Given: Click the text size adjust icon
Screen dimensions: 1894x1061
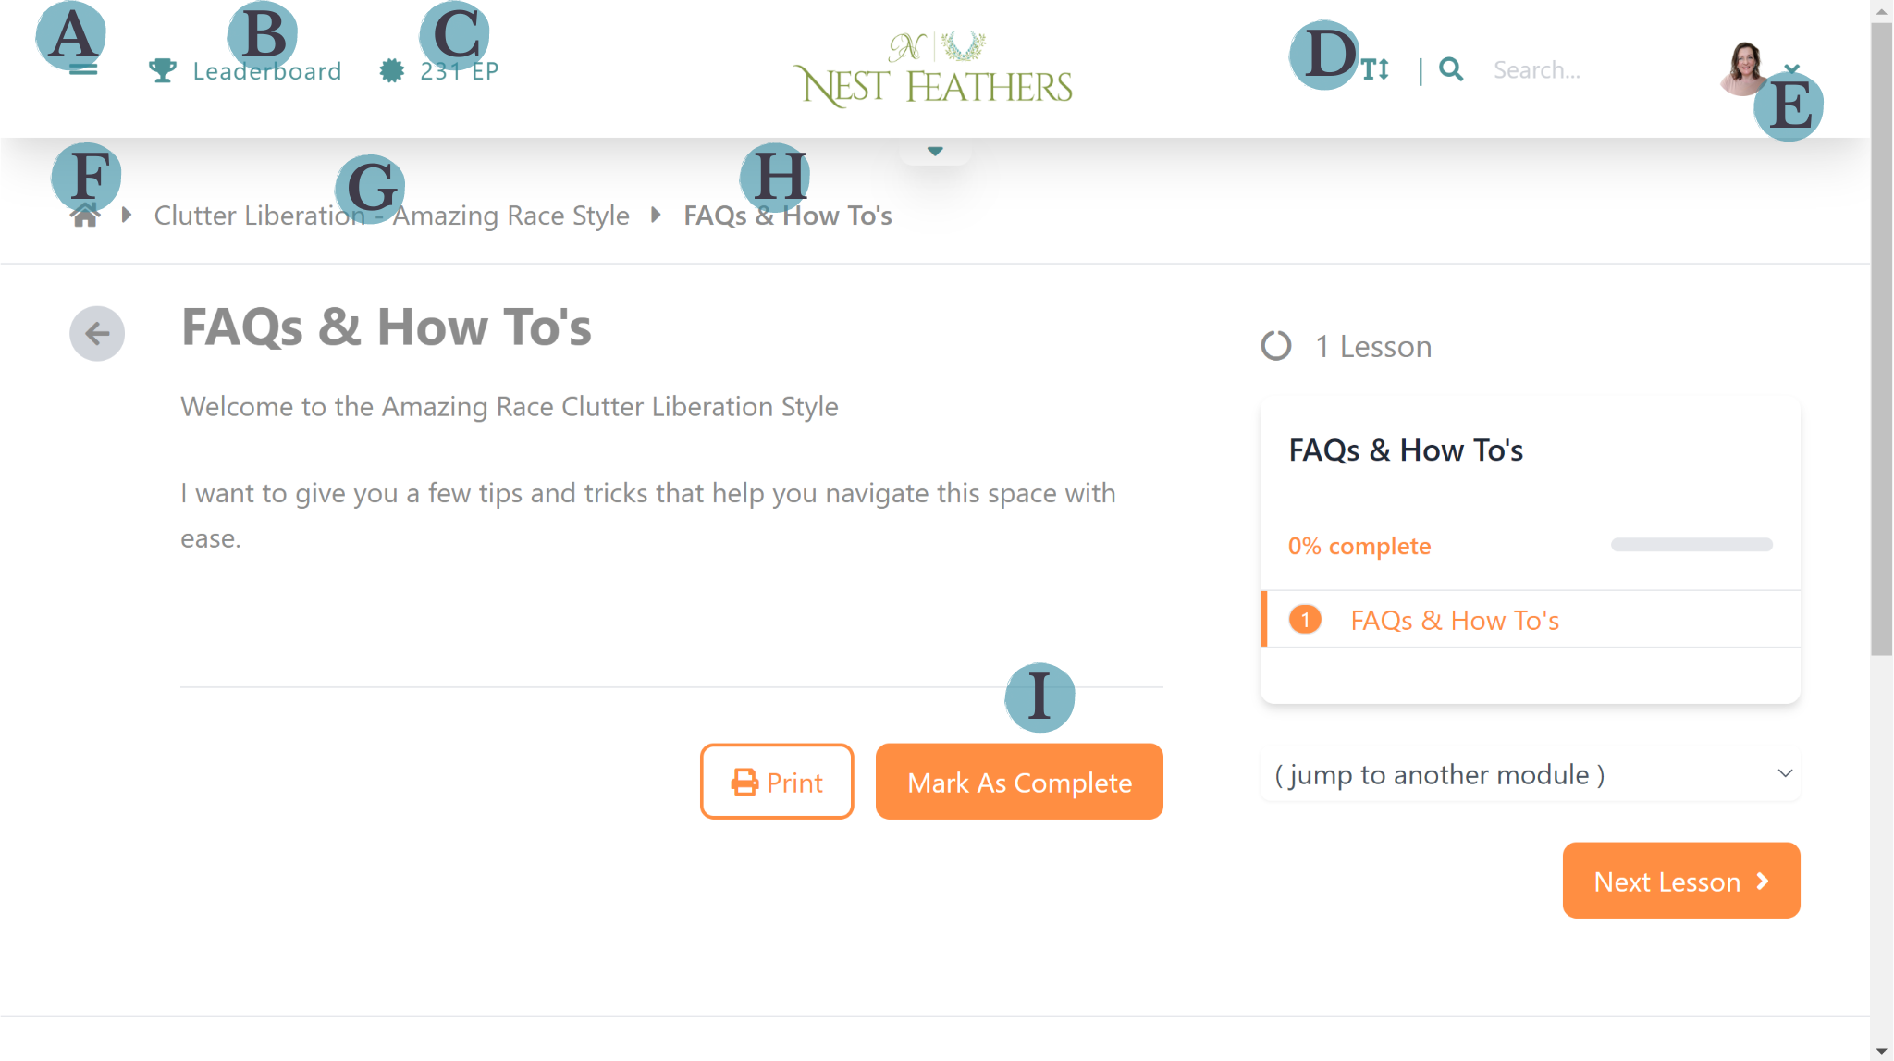Looking at the screenshot, I should [x=1375, y=69].
